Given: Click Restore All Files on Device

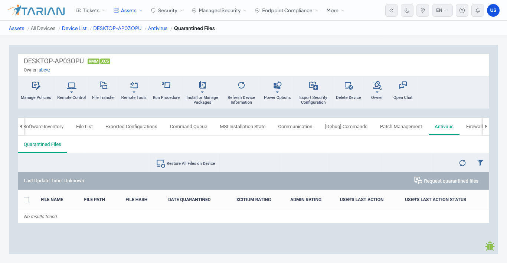Looking at the screenshot, I should tap(186, 163).
